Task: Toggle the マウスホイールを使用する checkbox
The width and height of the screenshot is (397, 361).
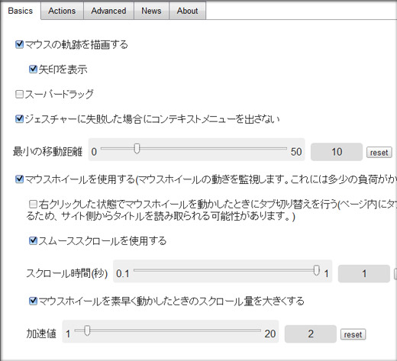Action: (19, 179)
